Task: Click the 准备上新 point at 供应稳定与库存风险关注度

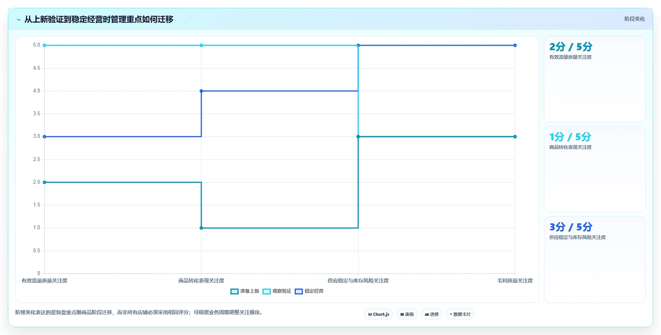Action: (358, 137)
